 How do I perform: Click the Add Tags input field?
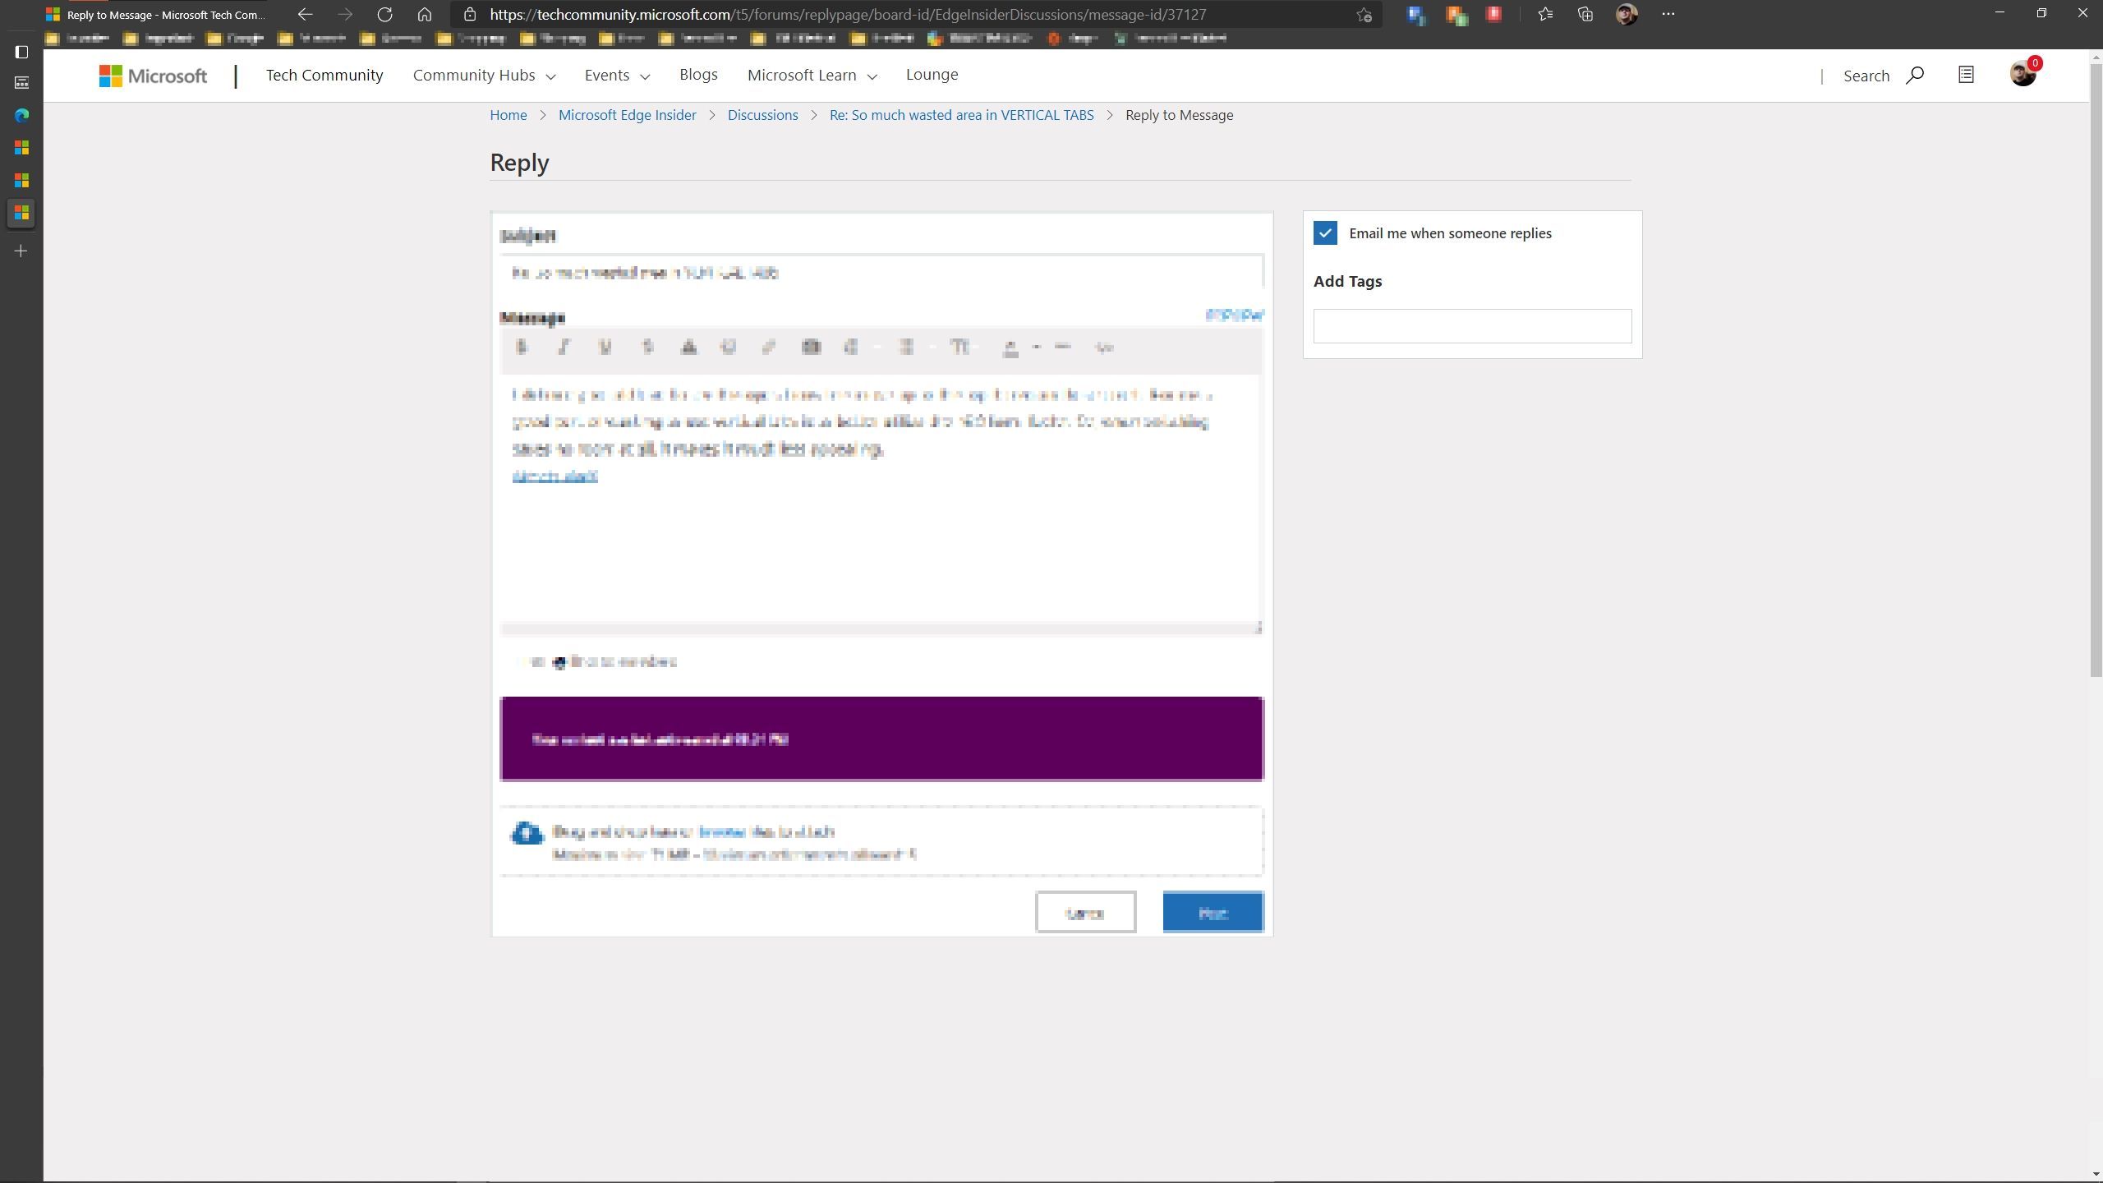tap(1472, 326)
